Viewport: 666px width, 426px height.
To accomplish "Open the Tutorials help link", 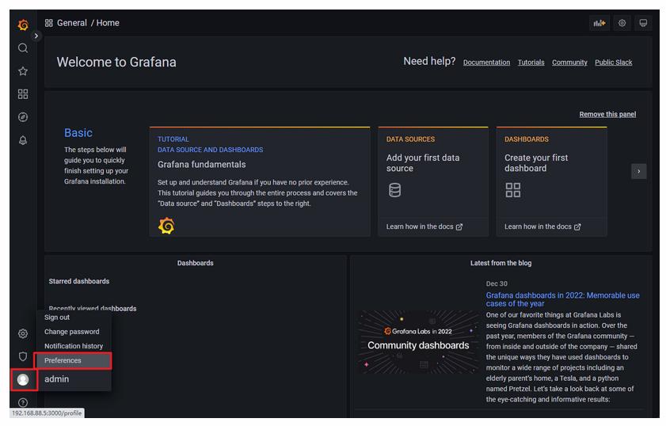I will 531,63.
